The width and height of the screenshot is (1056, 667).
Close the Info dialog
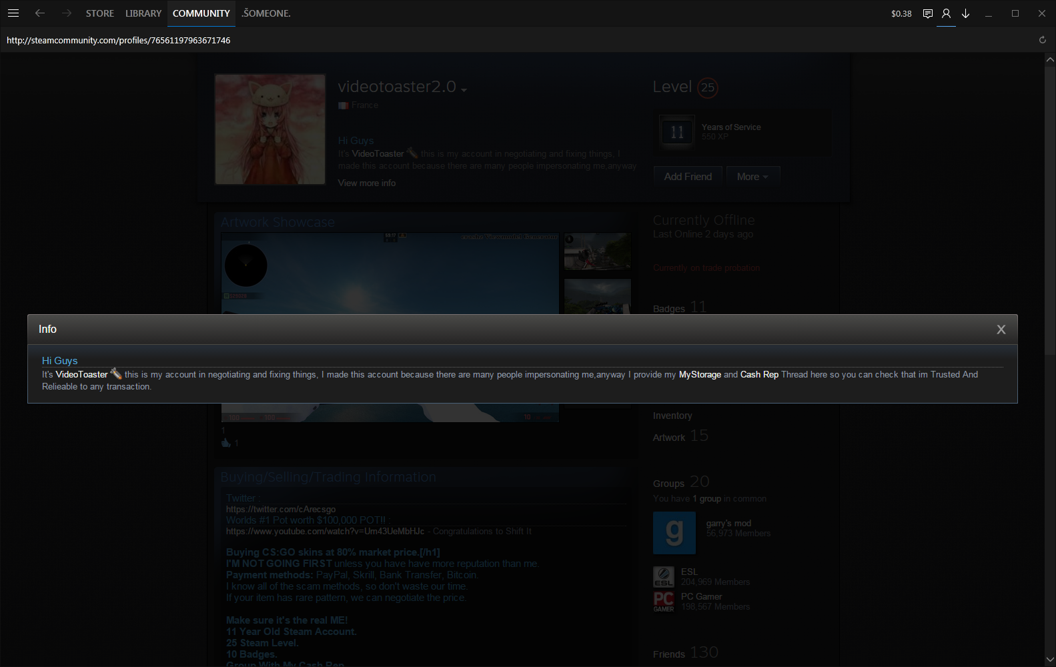pyautogui.click(x=1001, y=329)
